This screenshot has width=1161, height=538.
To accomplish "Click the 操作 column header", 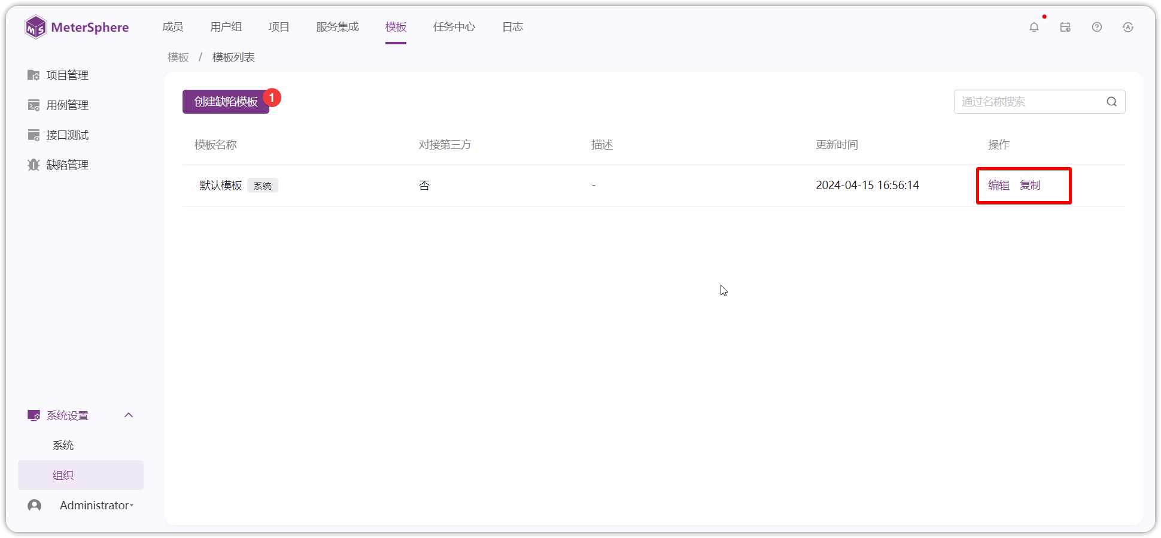I will [999, 145].
